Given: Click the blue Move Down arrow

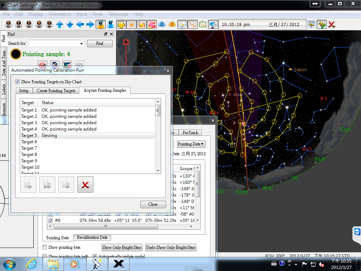Looking at the screenshot, I should pyautogui.click(x=70, y=24).
